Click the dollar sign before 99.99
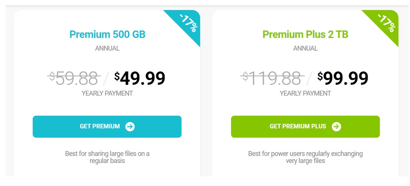410x186 pixels. pos(320,76)
